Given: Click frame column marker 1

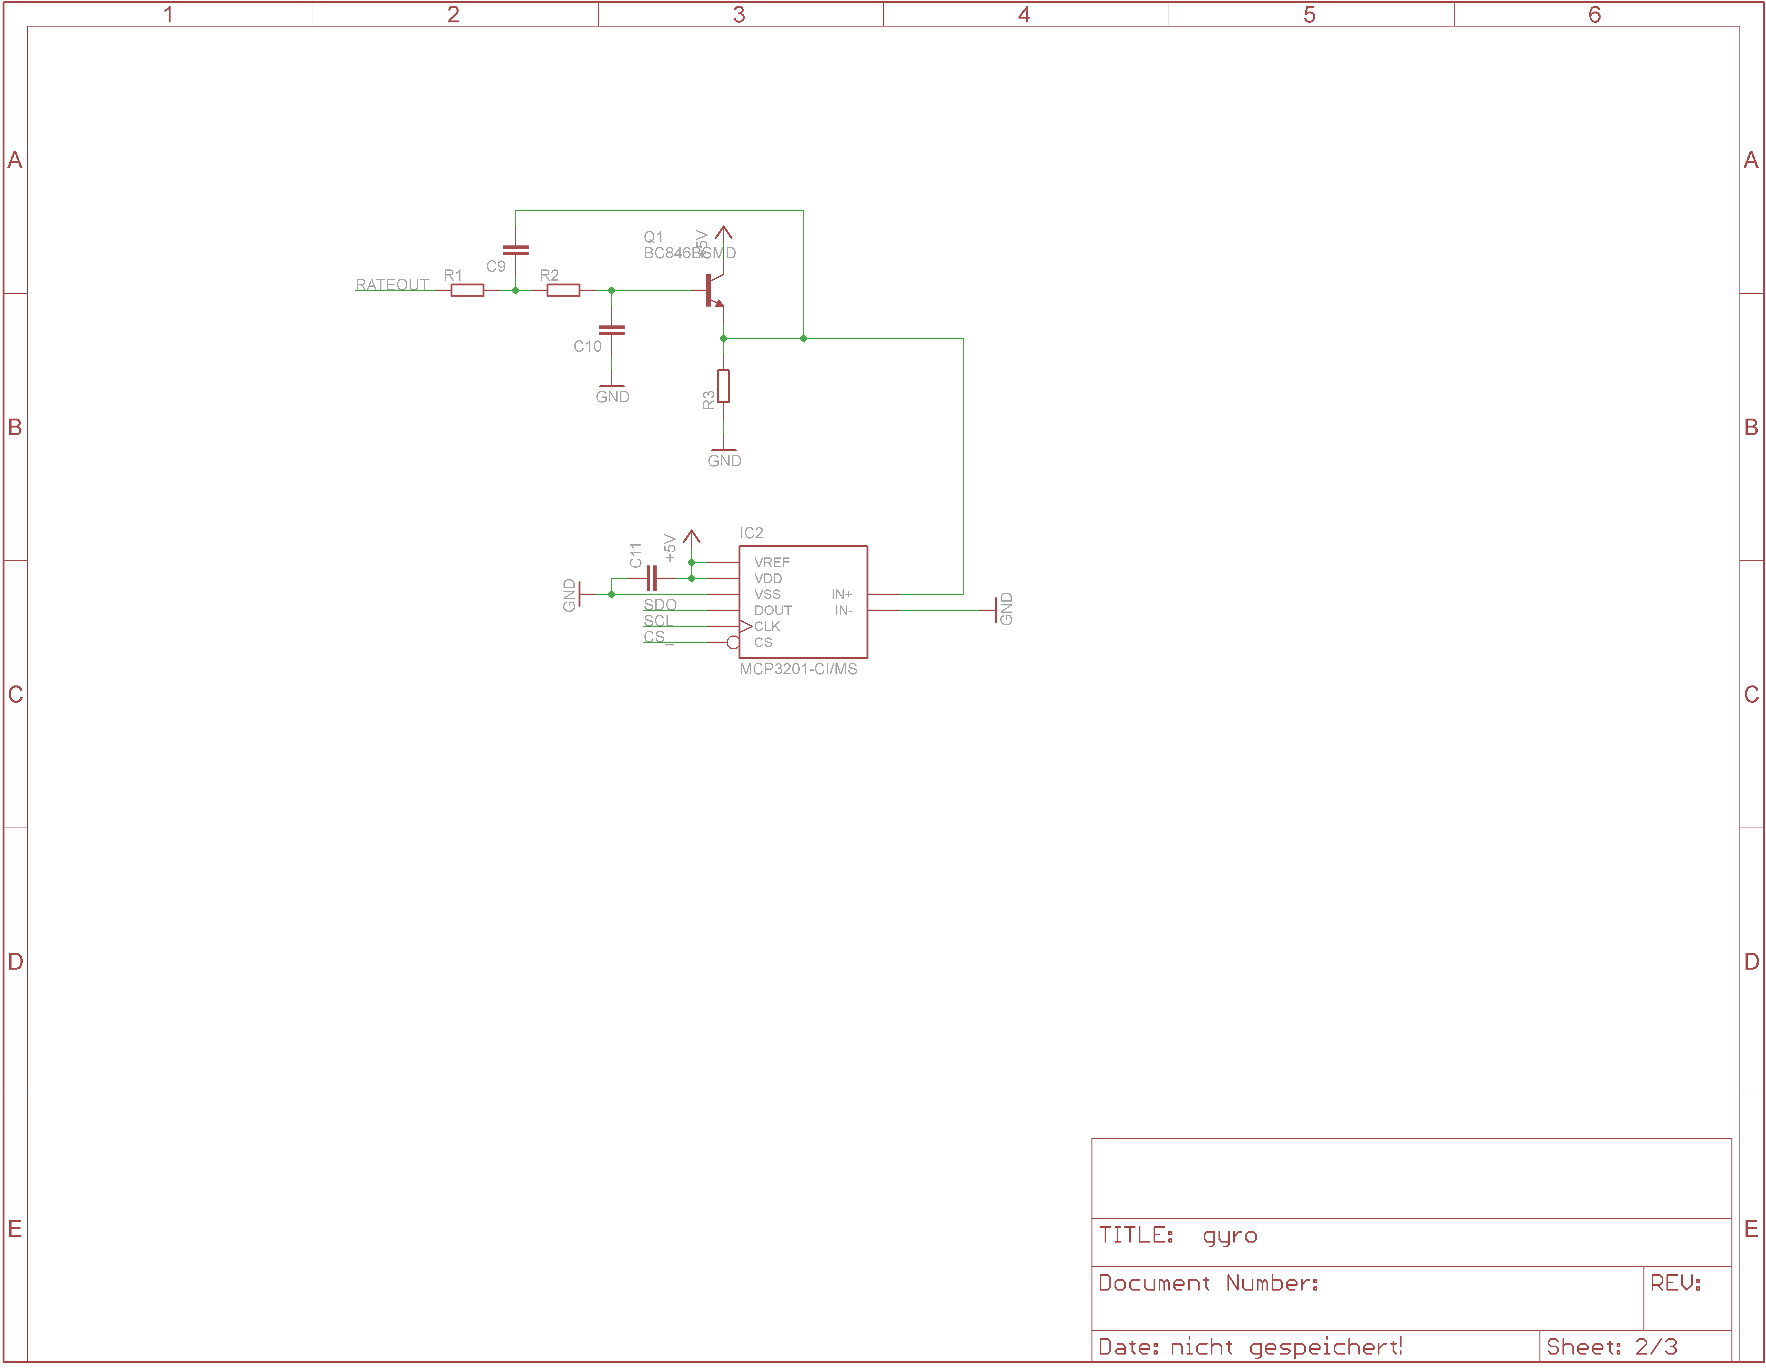Looking at the screenshot, I should 168,14.
